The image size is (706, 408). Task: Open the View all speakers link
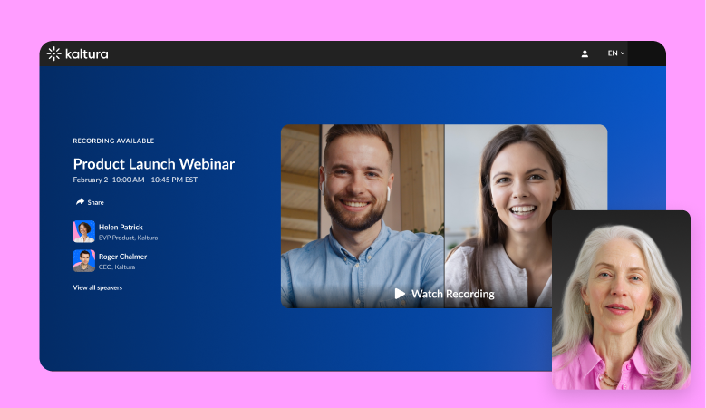(x=97, y=287)
